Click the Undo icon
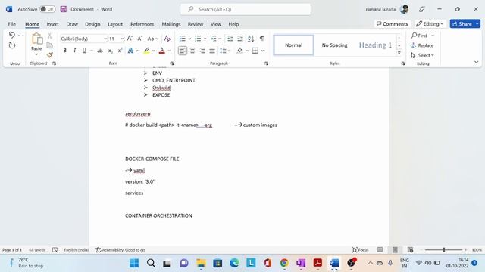 point(12,36)
